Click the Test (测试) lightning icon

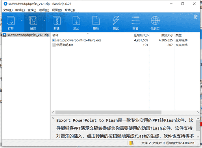(x=116, y=21)
